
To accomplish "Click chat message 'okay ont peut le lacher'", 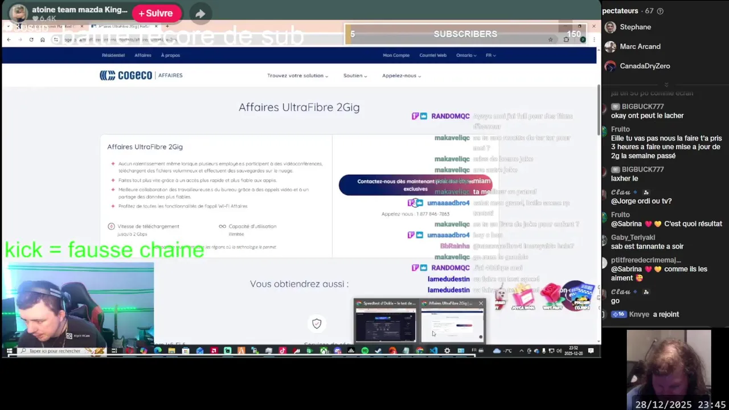I will click(648, 116).
